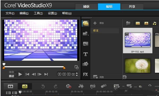Click the enlarge preview window icon
This screenshot has width=159, height=96.
(x=76, y=67)
